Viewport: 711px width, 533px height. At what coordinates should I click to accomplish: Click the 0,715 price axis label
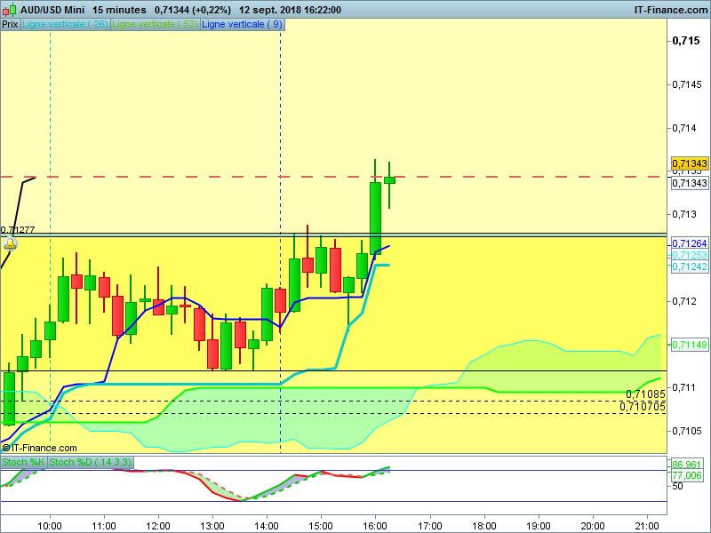click(x=686, y=41)
